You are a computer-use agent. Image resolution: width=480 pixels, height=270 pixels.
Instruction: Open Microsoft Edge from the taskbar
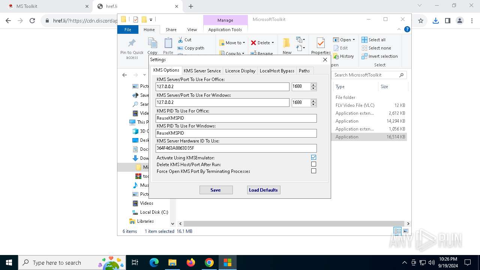point(154,262)
